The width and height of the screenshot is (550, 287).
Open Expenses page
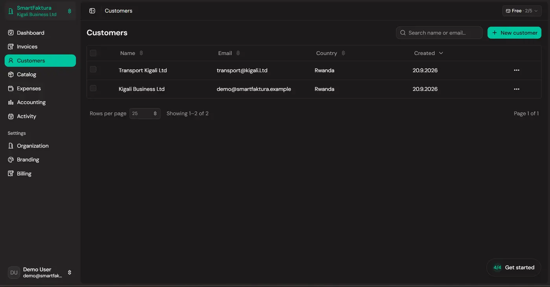40,88
